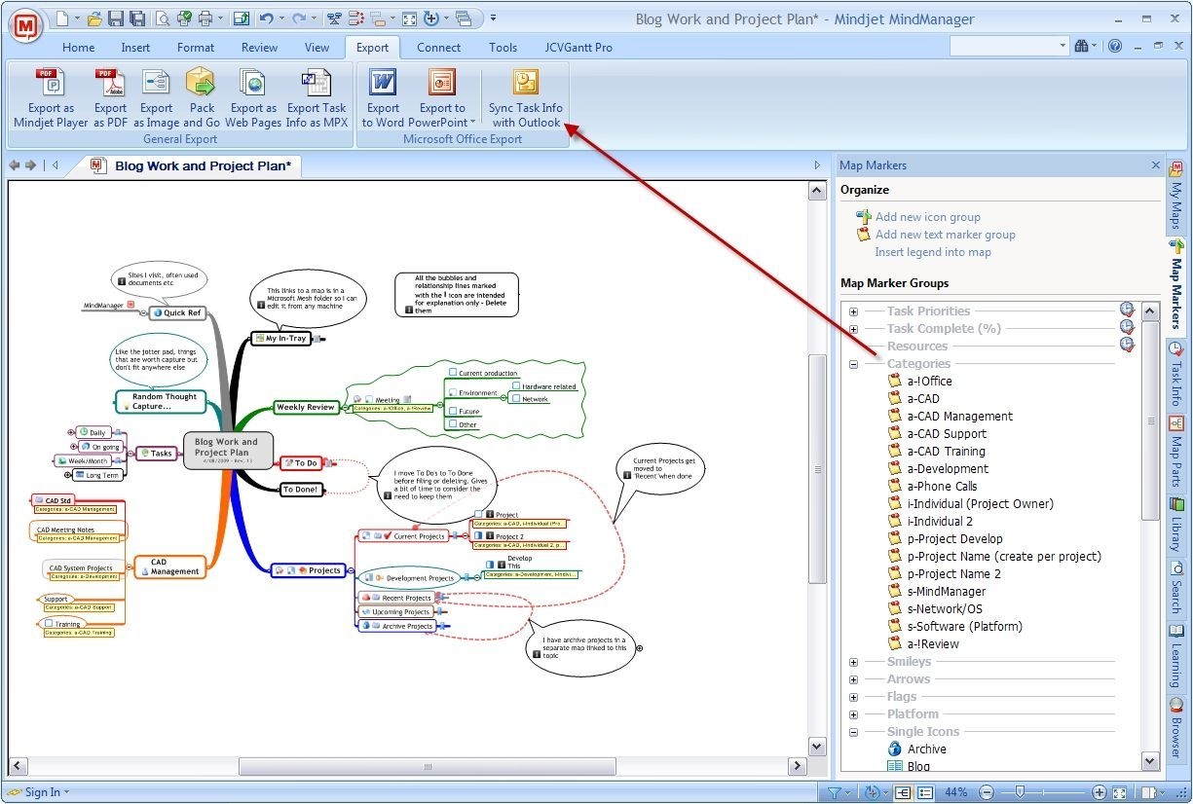
Task: Close the Map Markers panel
Action: (1156, 165)
